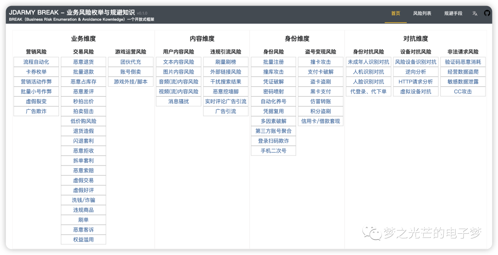Click the JDARMY BREAK site title
Screen dimensions: 498x255
pos(72,12)
